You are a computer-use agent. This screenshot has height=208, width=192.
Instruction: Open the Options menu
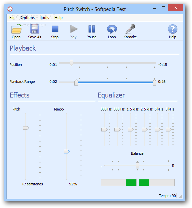(x=28, y=18)
